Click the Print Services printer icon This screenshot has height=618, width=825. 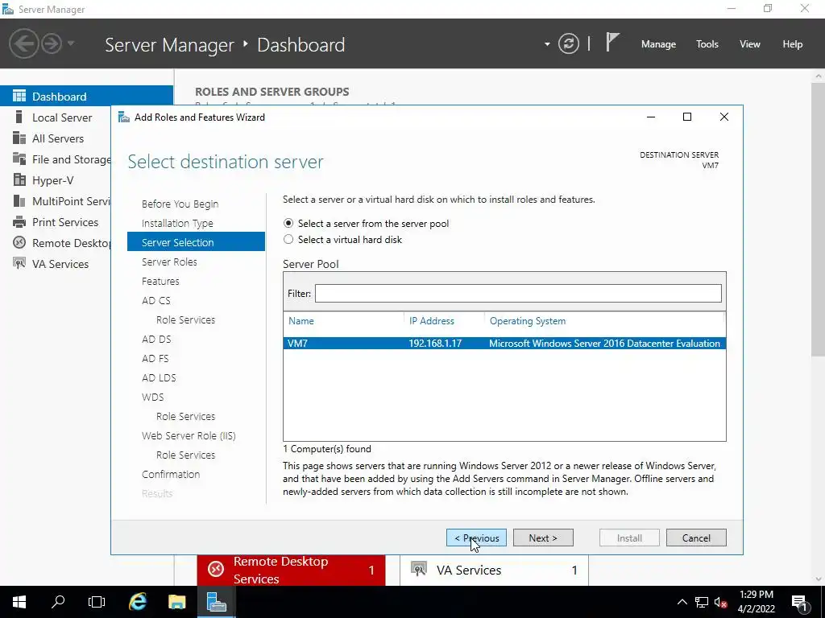[x=19, y=222]
